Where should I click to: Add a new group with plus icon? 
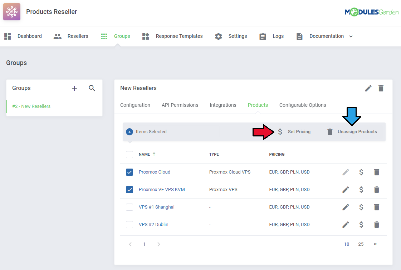(74, 88)
